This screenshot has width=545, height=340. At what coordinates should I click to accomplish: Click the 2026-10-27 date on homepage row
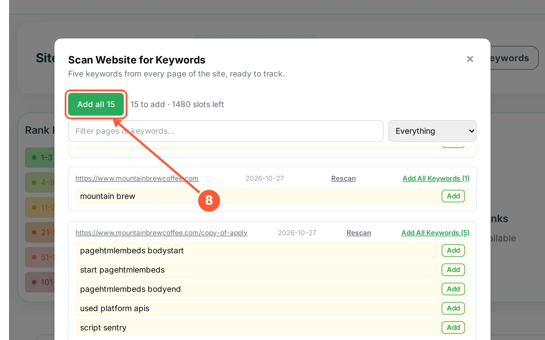tap(265, 178)
